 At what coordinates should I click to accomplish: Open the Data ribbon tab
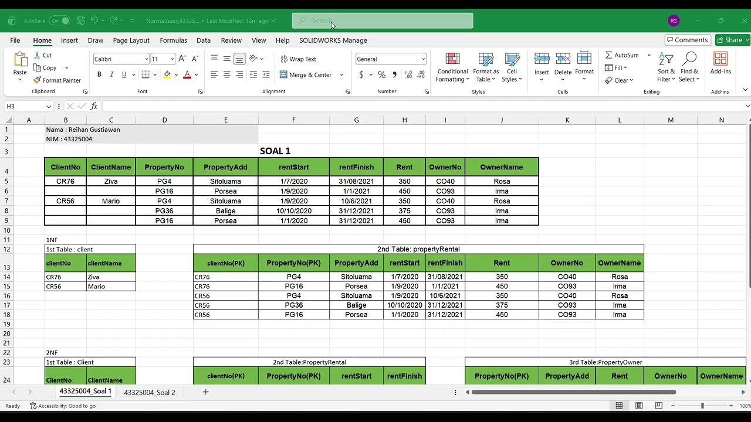(204, 40)
